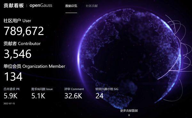Screen dimensions: 192x118
Task: Select the 评审 Comment label
Action: point(74,89)
